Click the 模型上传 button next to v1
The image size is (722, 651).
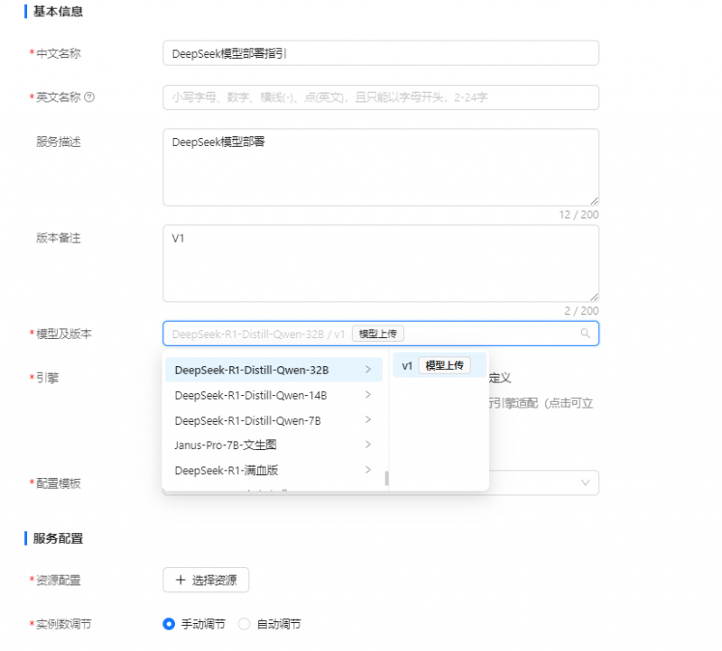click(x=443, y=365)
